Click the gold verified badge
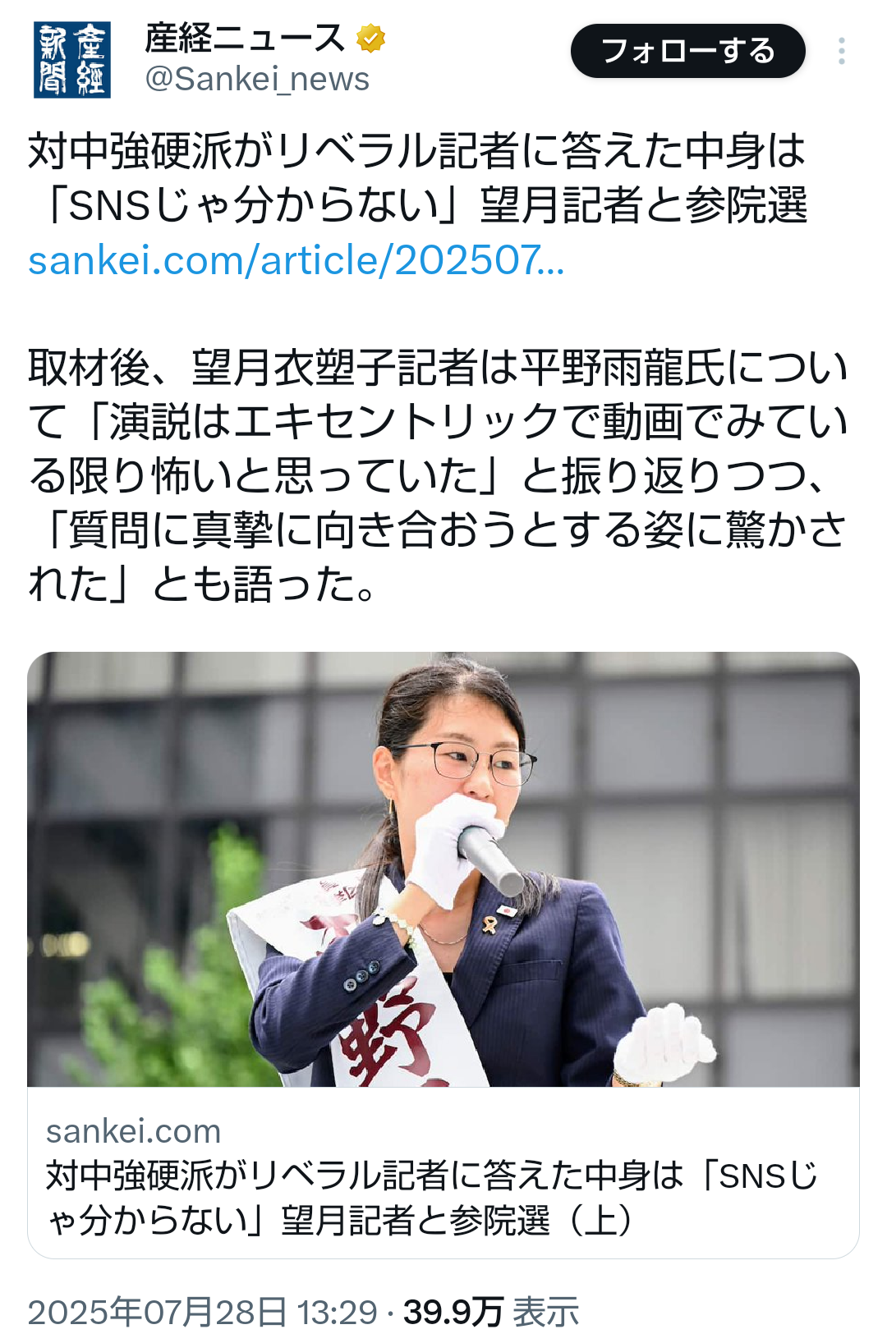The width and height of the screenshot is (887, 1343). pyautogui.click(x=371, y=39)
